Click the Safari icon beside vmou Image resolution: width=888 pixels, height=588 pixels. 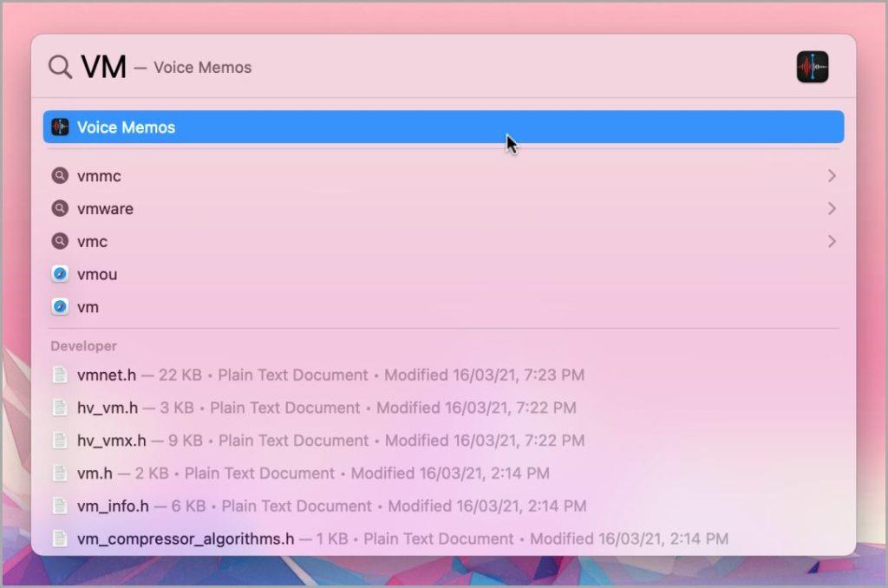60,274
